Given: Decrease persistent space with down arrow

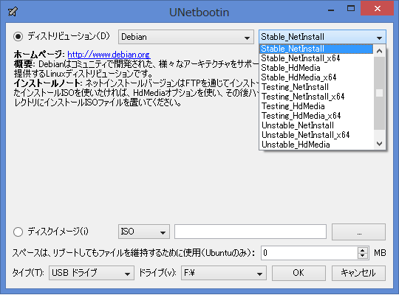Looking at the screenshot, I should click(363, 256).
